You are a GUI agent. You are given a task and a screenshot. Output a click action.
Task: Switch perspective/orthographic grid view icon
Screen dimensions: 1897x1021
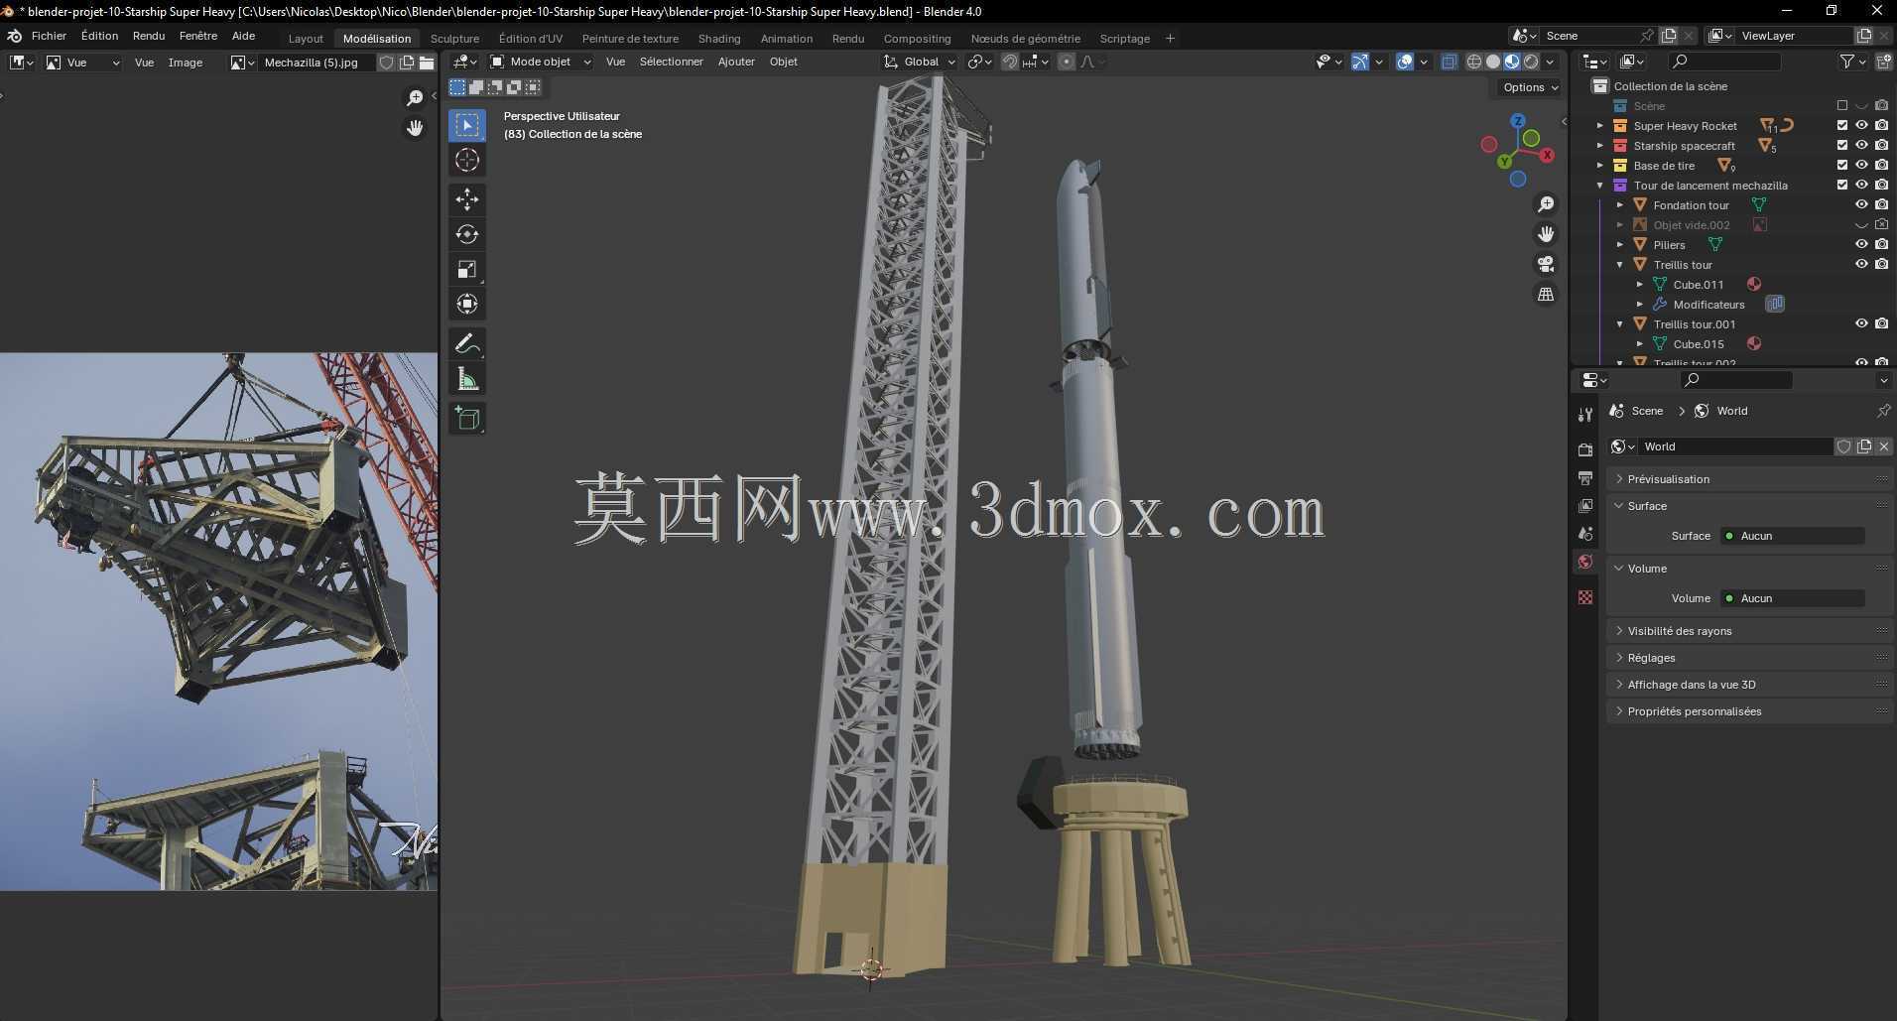coord(1546,294)
